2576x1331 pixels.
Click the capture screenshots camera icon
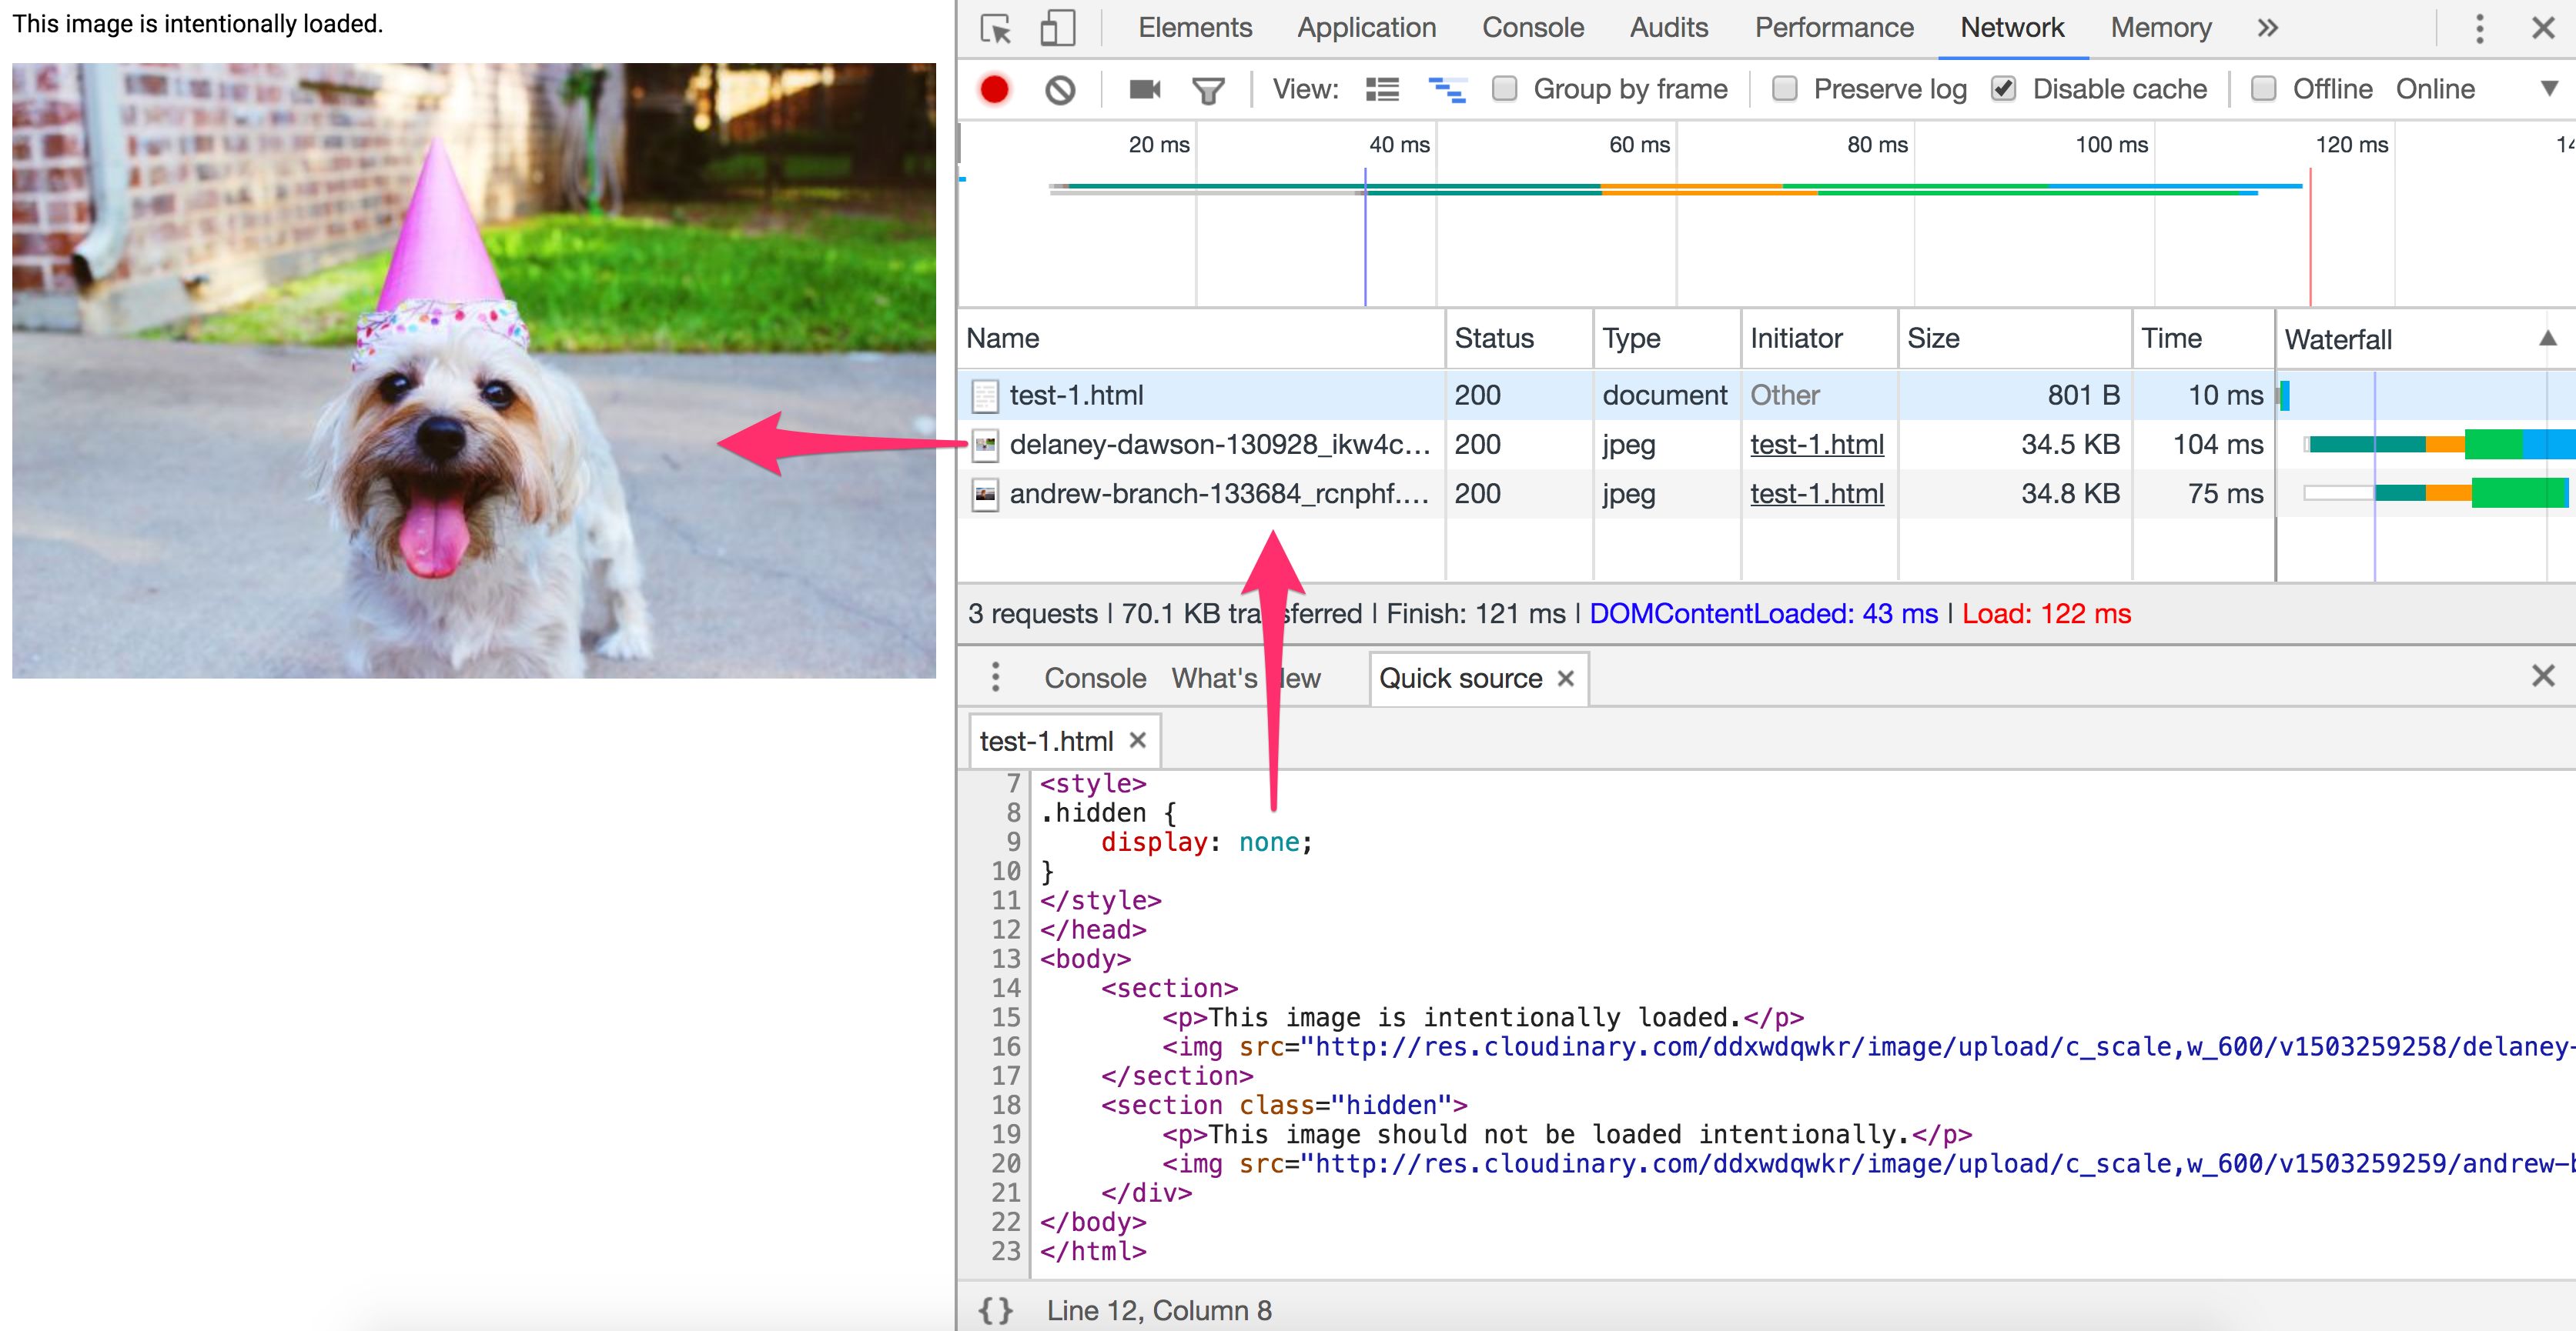(x=1144, y=90)
